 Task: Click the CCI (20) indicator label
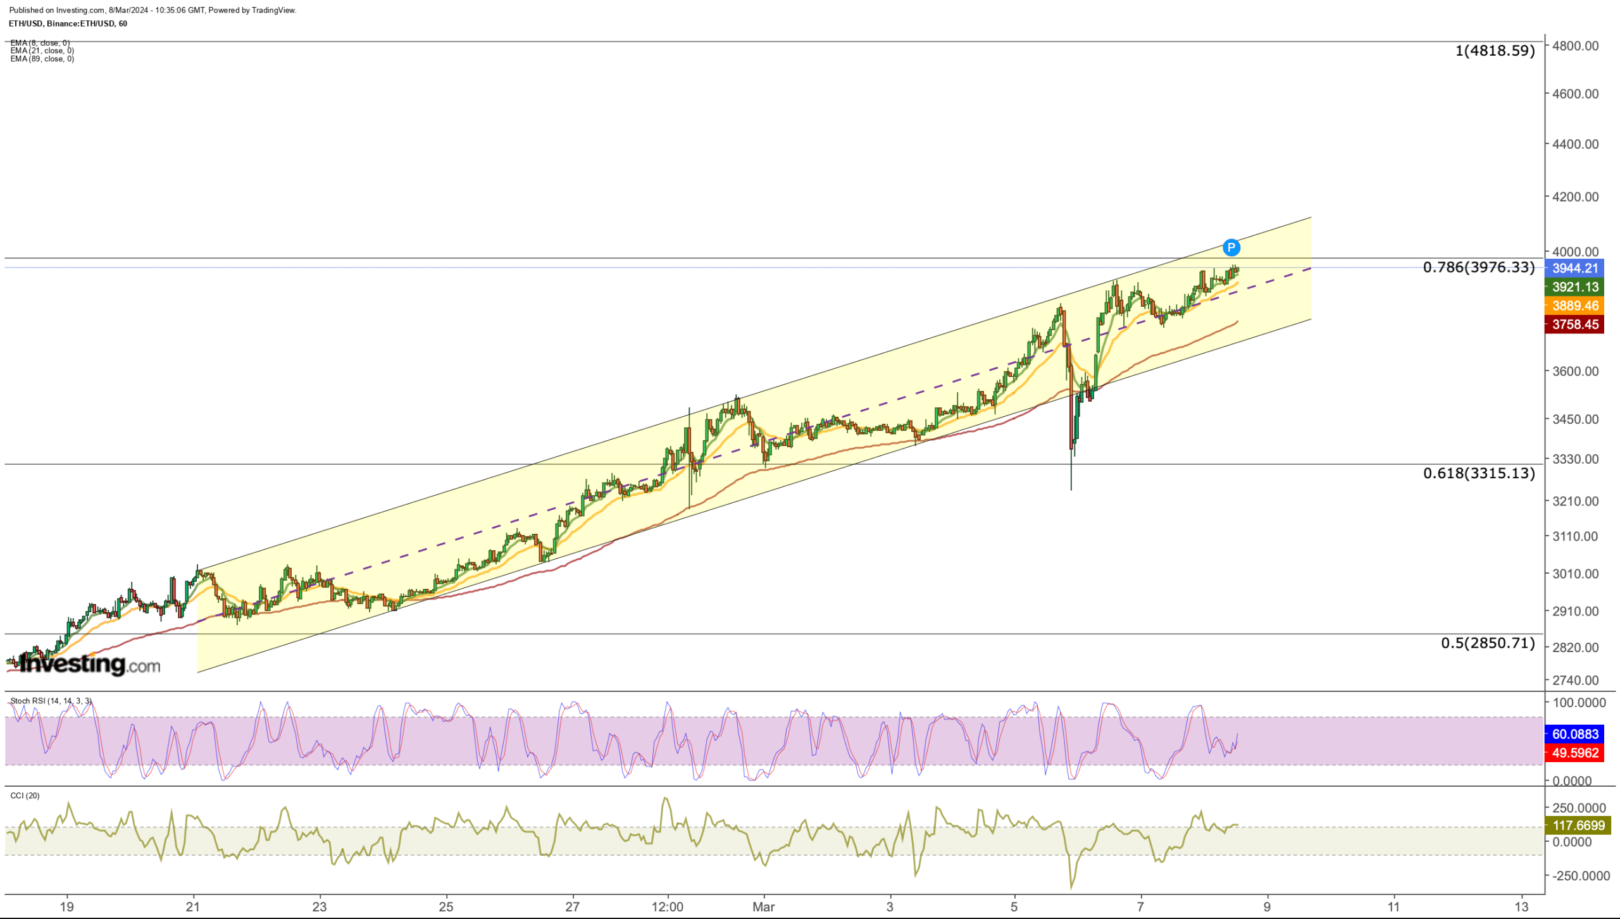(25, 796)
